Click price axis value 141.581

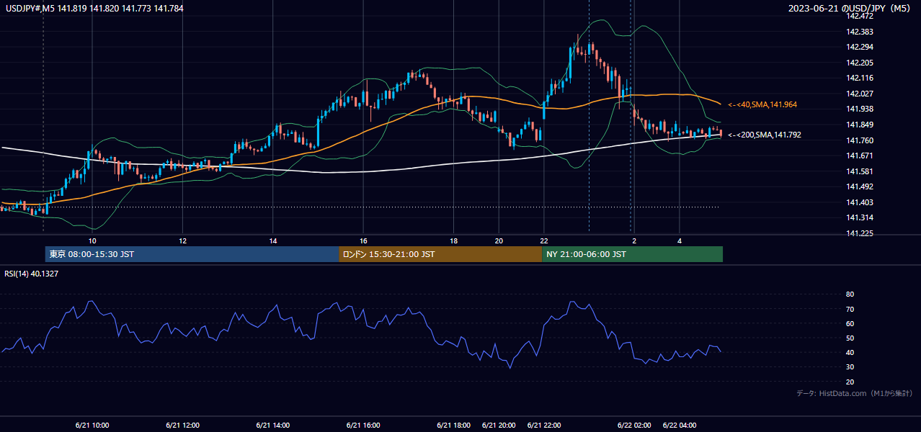[x=859, y=171]
